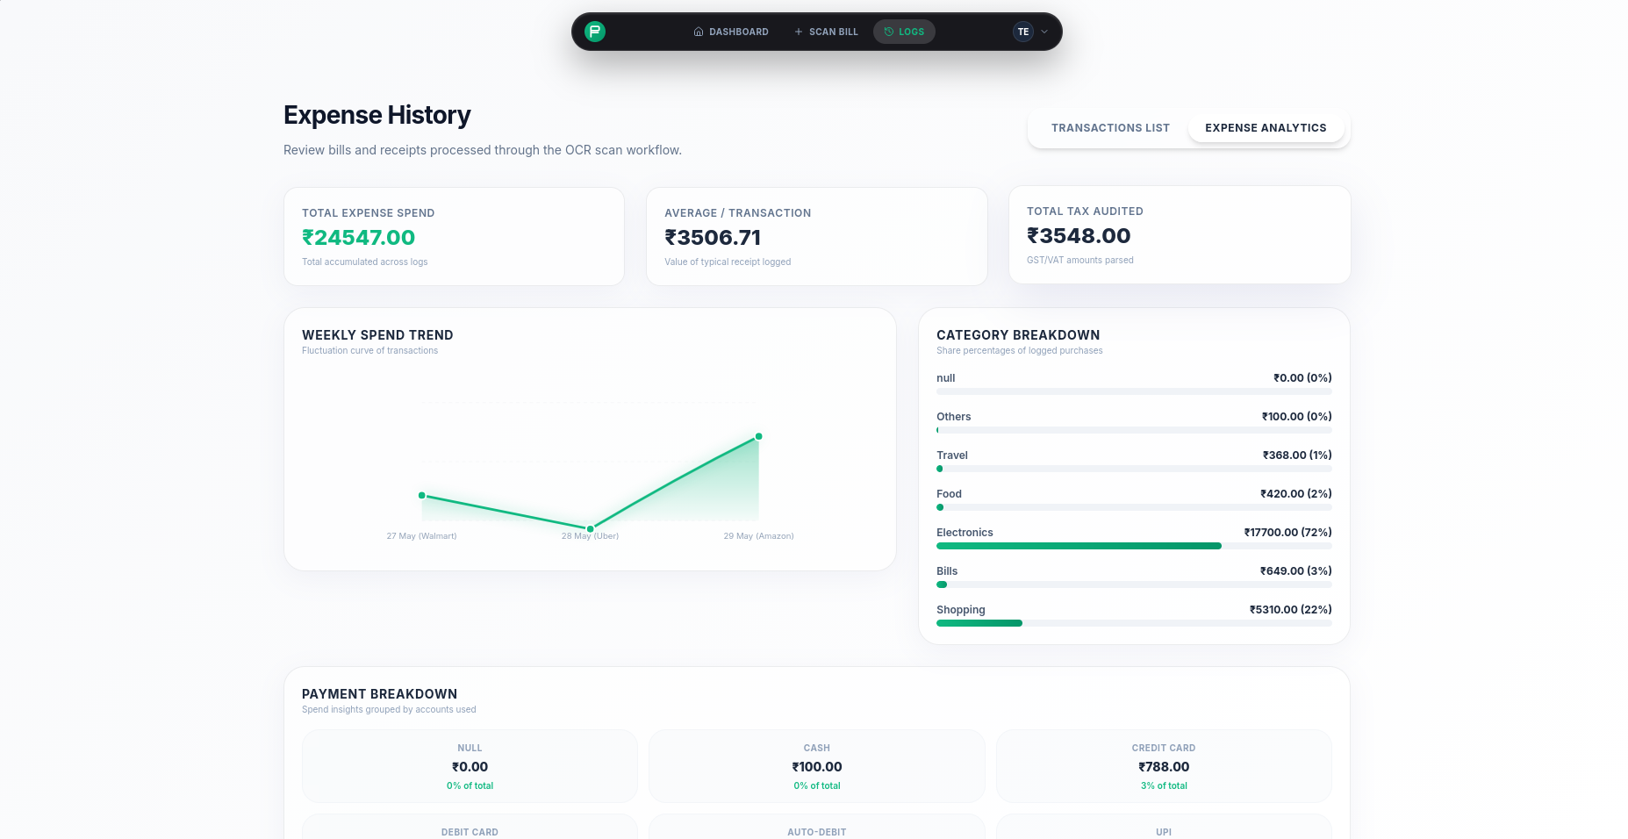The width and height of the screenshot is (1628, 839).
Task: Click the Total Expense Spend card
Action: [x=454, y=236]
